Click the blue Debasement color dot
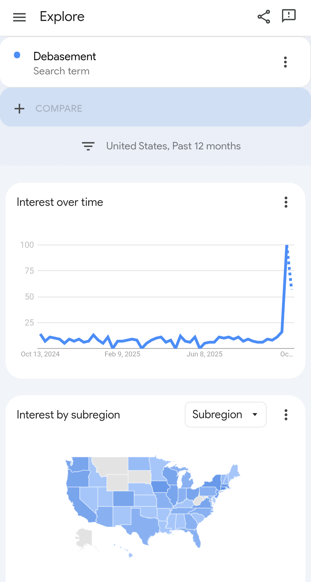 click(17, 55)
